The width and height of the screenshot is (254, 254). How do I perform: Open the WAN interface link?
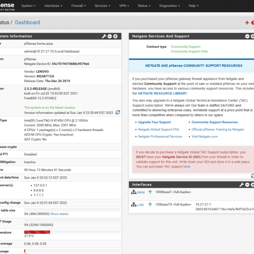[141, 192]
